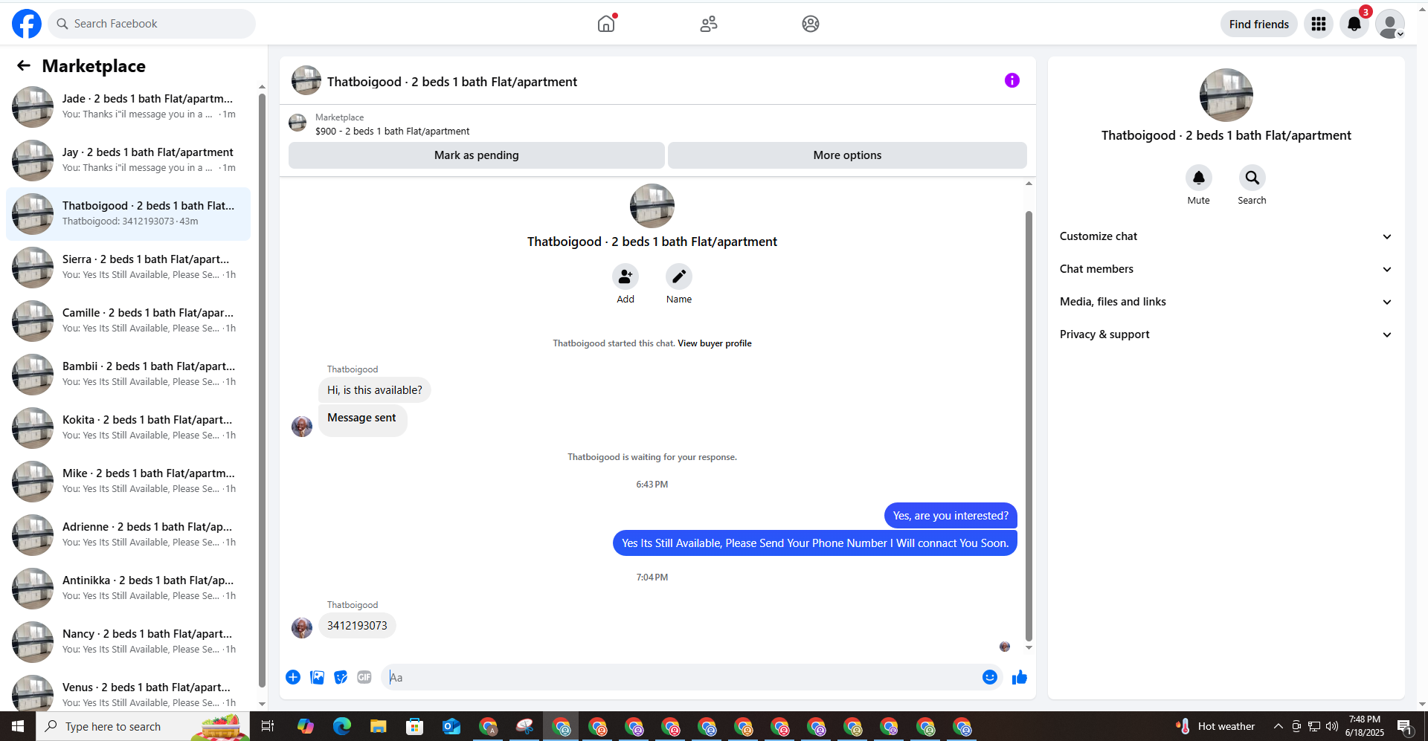
Task: Click the Add people icon in chat
Action: (625, 276)
